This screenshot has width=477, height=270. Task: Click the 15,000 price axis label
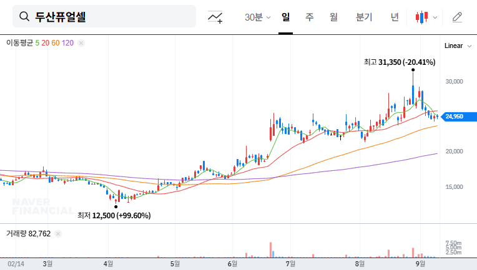point(454,187)
